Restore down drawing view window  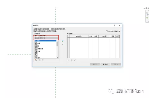pyautogui.click(x=146, y=8)
